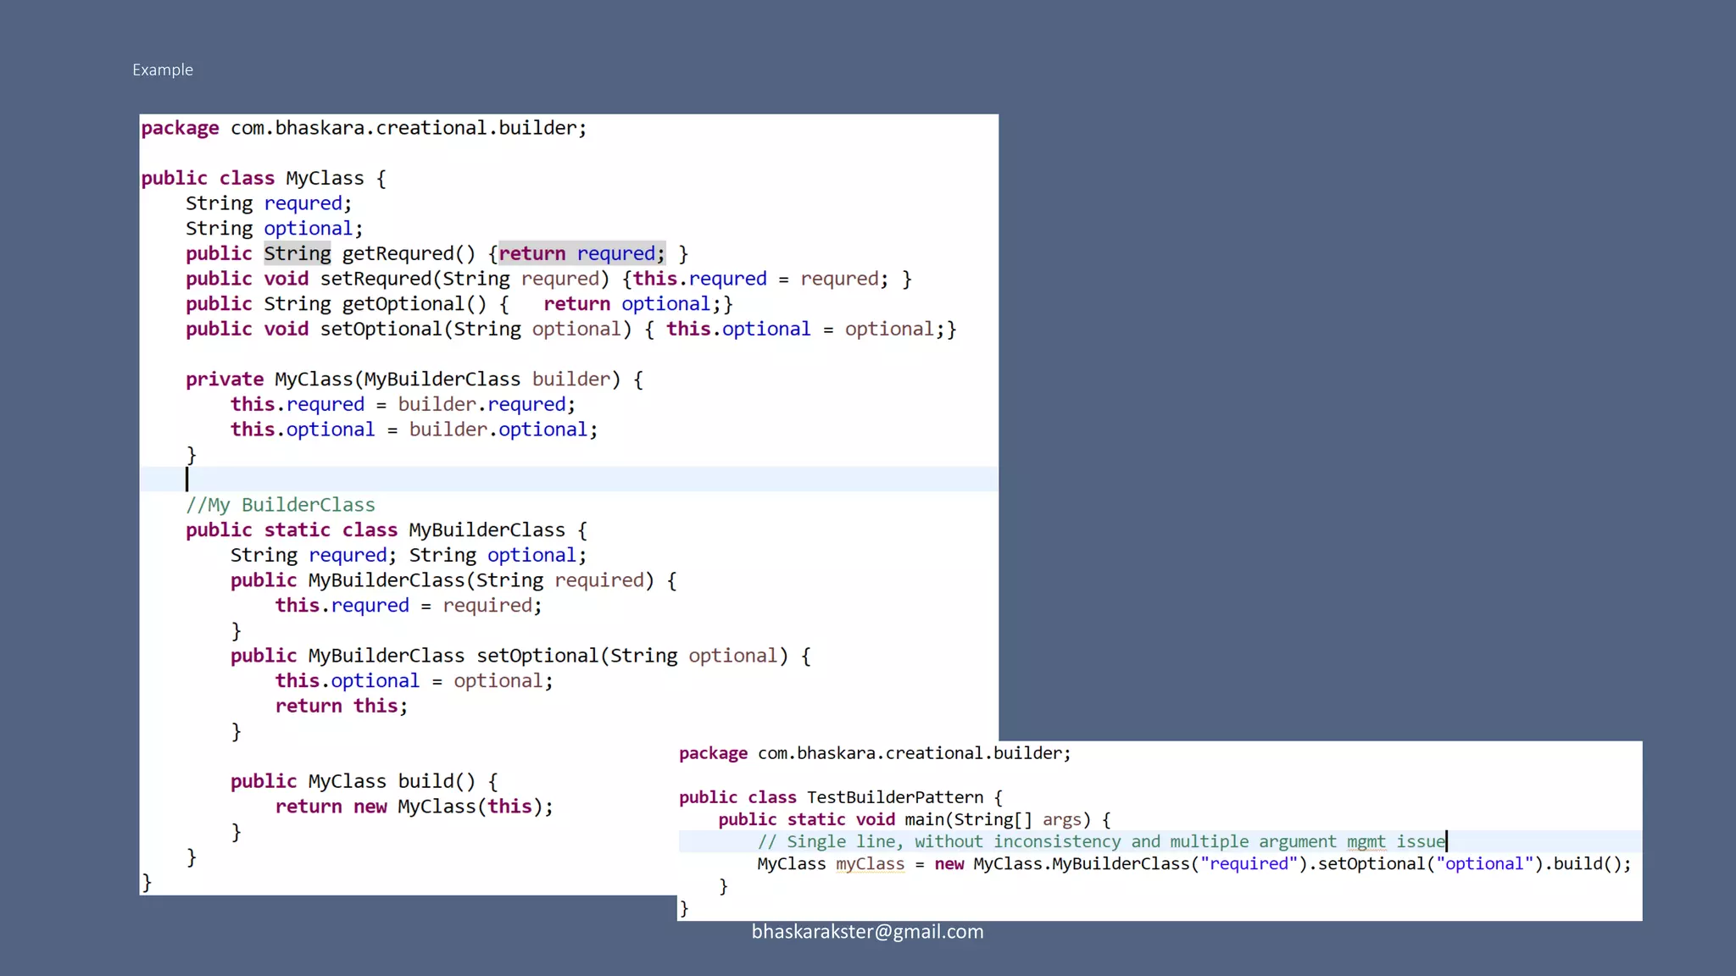Click the highlighted 'return requred;' statement
1736x976 pixels.
(581, 253)
